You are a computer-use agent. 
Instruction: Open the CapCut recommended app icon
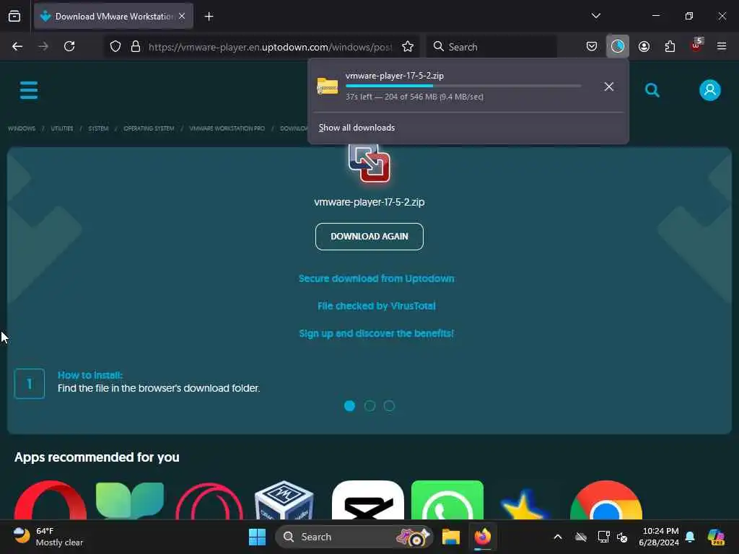coord(367,500)
